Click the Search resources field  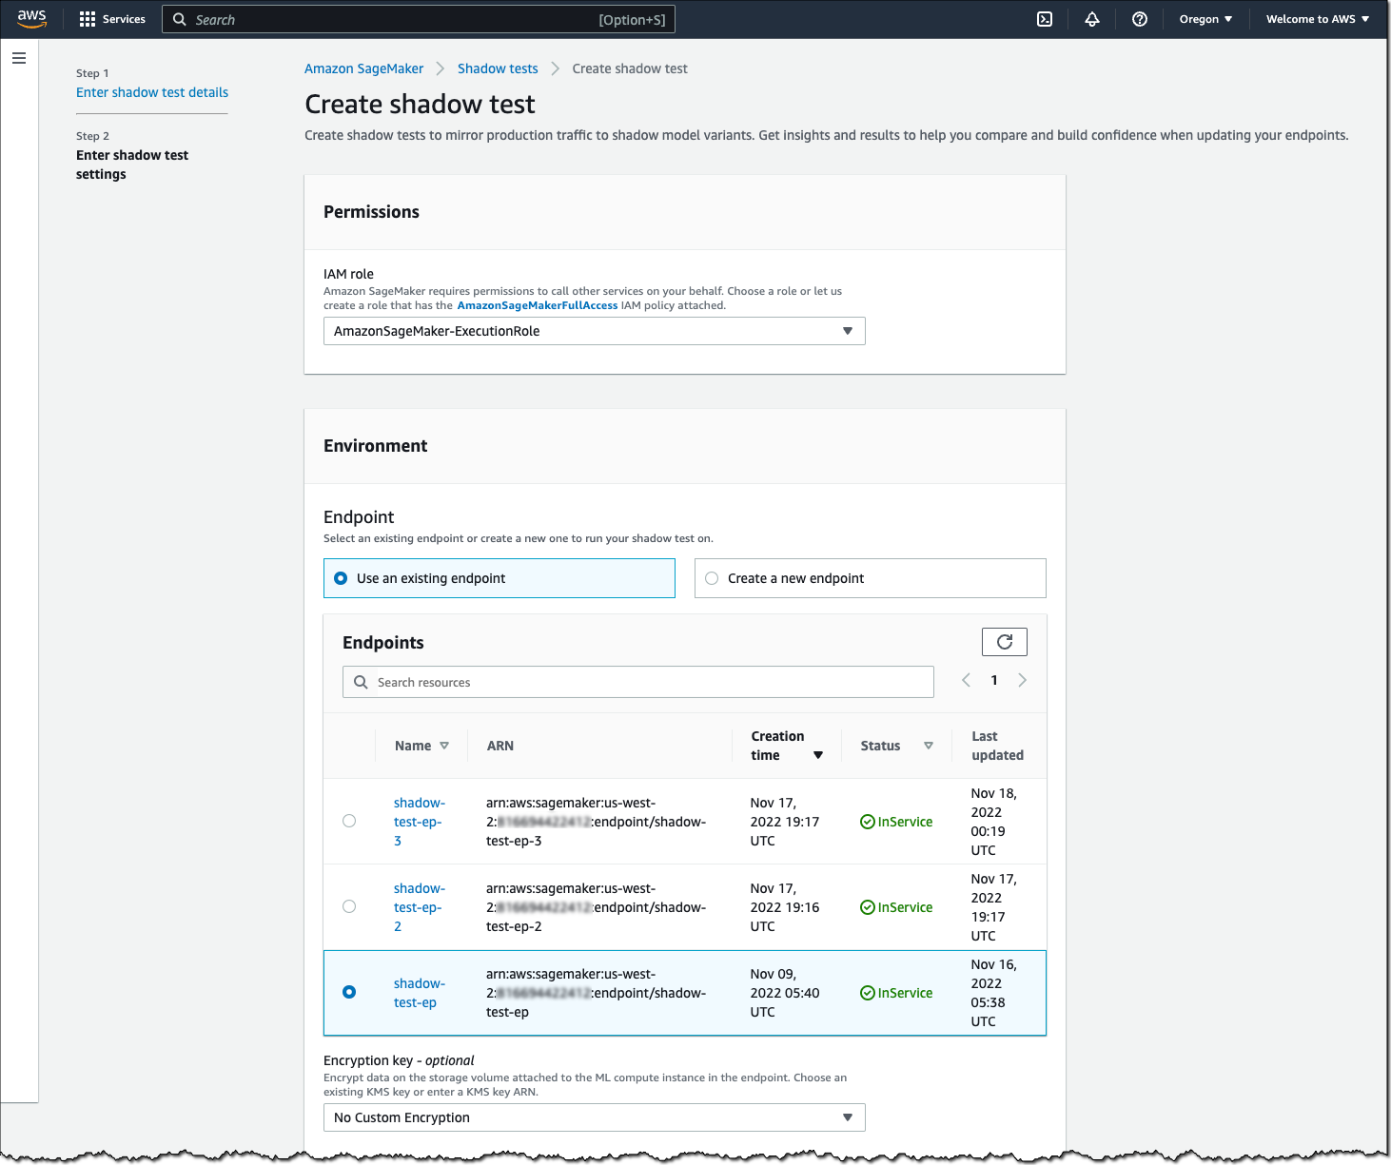[638, 682]
